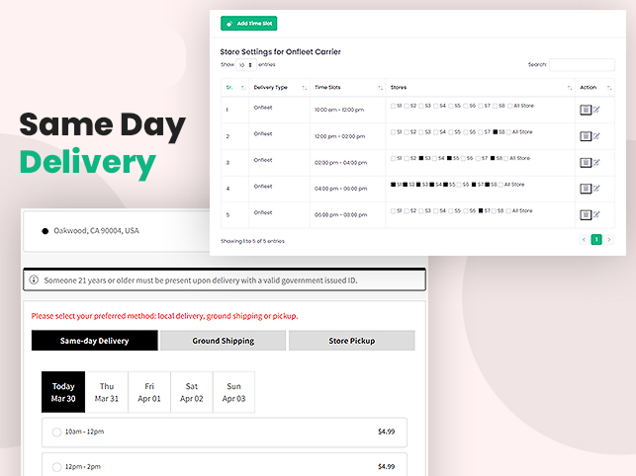Check S1 for the 10:00 am slot
Viewport: 636px width, 476px height.
tap(393, 106)
